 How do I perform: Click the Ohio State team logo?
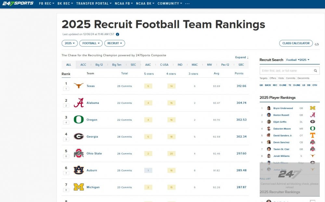tap(79, 154)
